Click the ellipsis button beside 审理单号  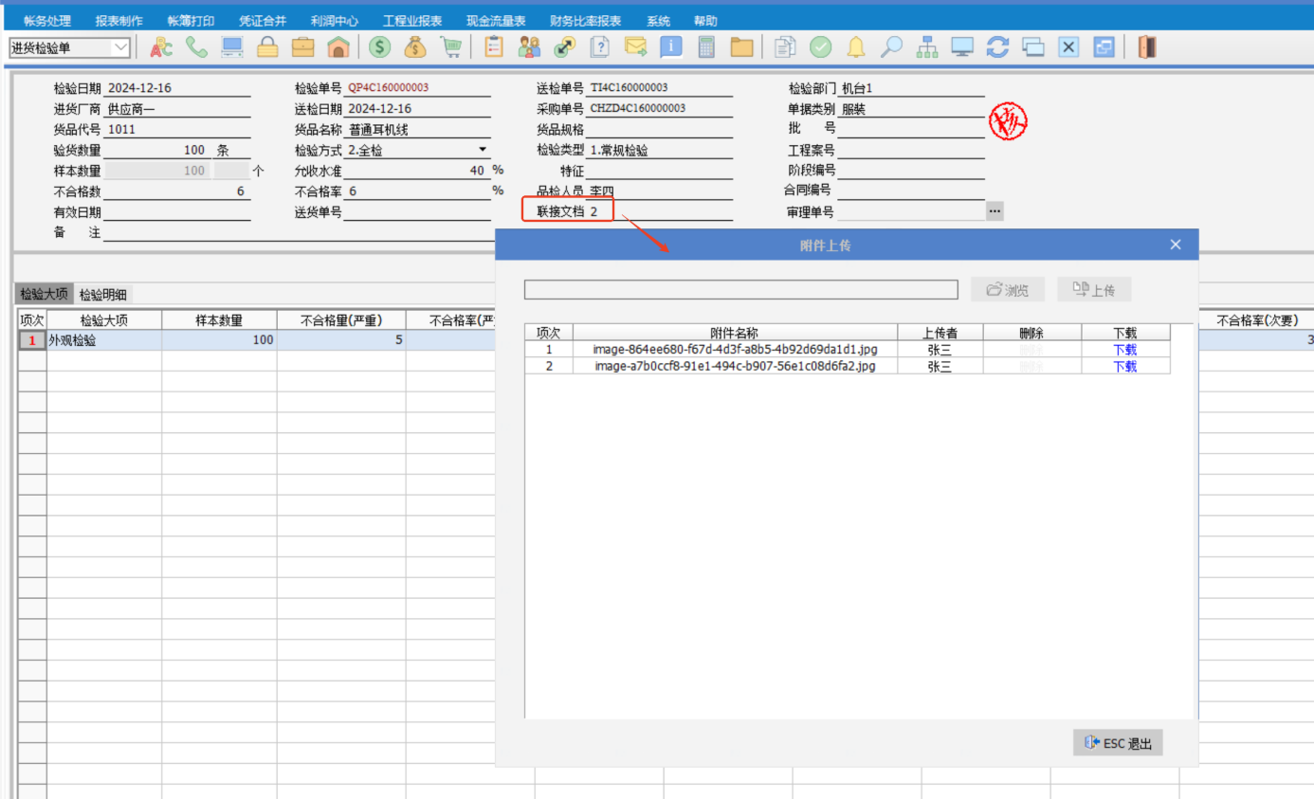[x=994, y=211]
